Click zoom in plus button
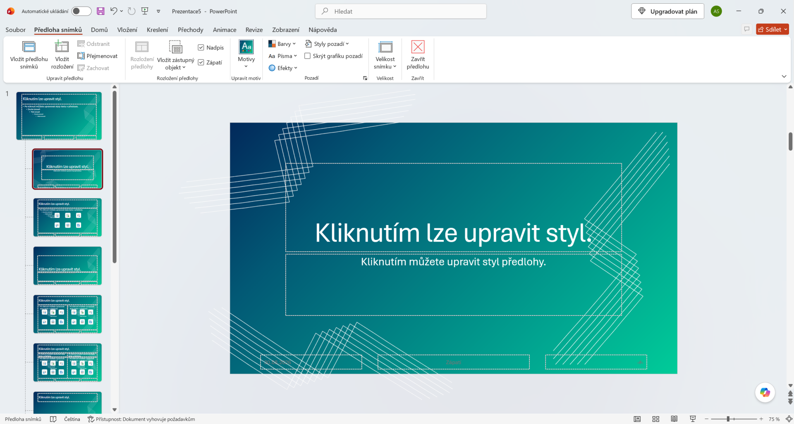 [761, 419]
